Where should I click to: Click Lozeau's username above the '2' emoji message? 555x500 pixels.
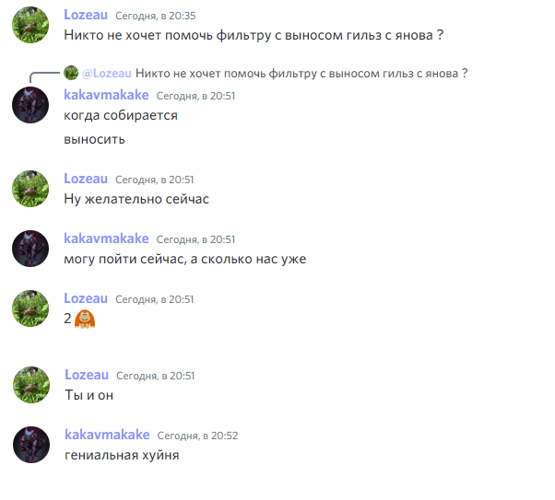pyautogui.click(x=86, y=298)
